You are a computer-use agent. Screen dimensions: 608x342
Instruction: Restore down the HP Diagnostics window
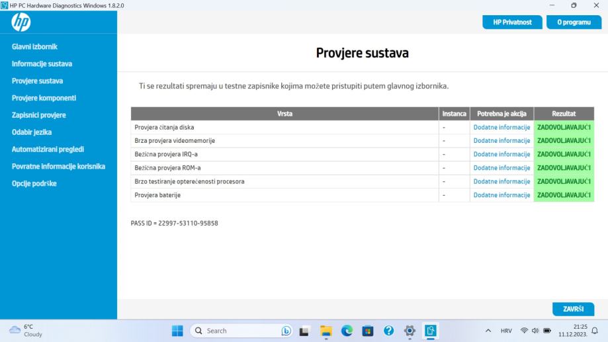point(574,5)
